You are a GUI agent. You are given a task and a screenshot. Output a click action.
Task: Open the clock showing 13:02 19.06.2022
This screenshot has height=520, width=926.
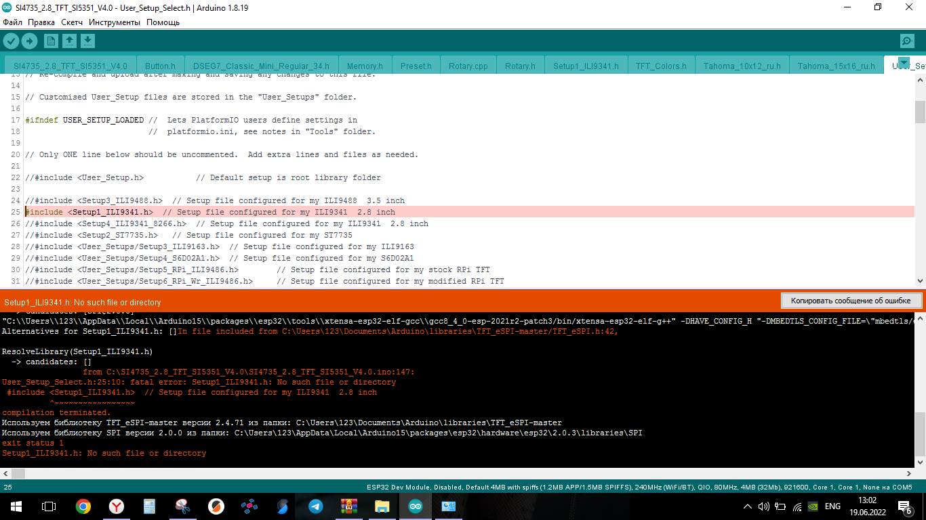click(x=867, y=506)
